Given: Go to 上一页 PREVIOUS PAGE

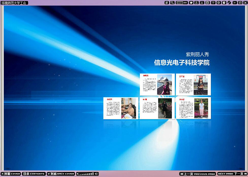Looking at the screenshot, I should (x=198, y=174).
